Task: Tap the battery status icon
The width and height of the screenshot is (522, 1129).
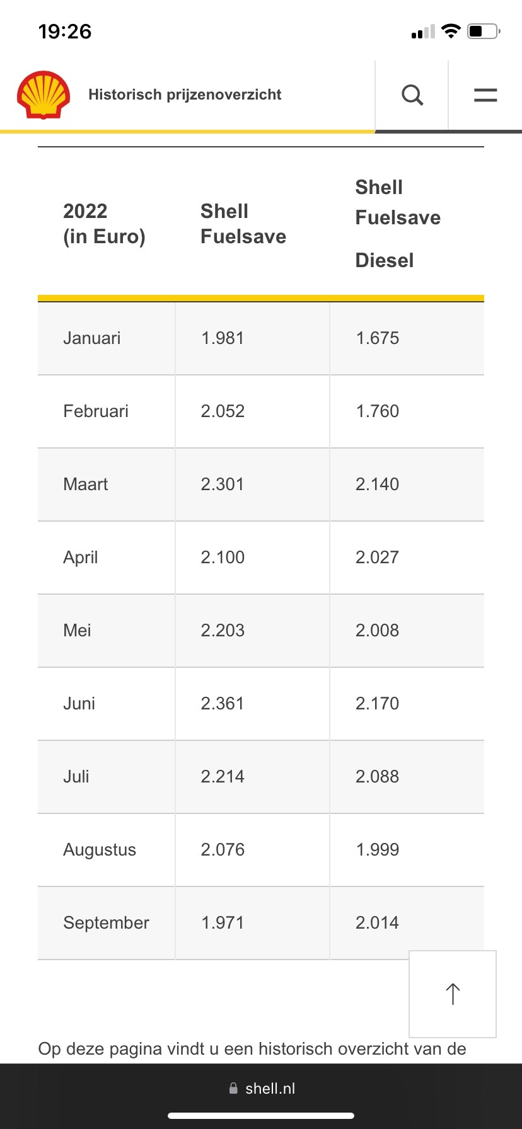Action: coord(484,31)
